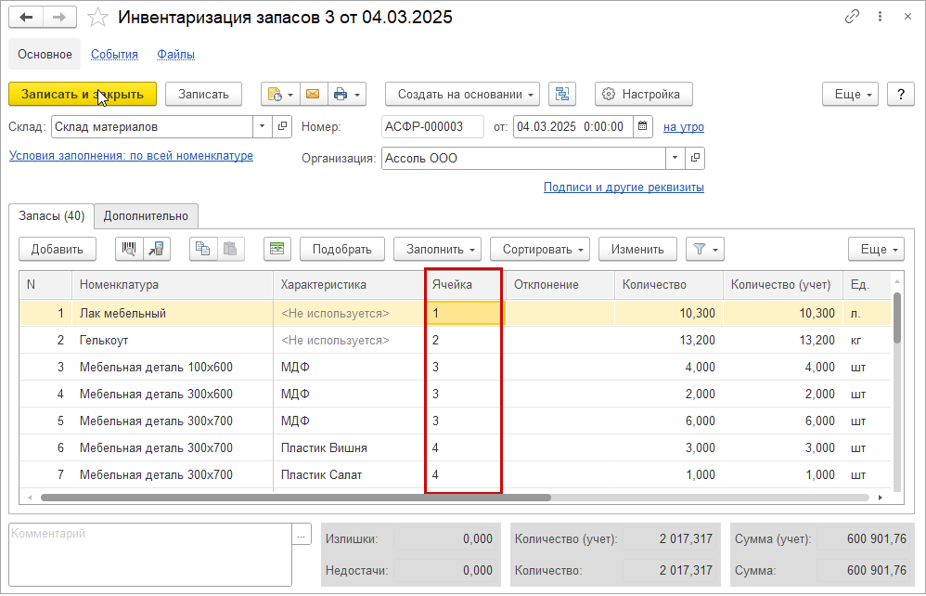Image resolution: width=926 pixels, height=596 pixels.
Task: Open the Создать на основании menu
Action: (462, 94)
